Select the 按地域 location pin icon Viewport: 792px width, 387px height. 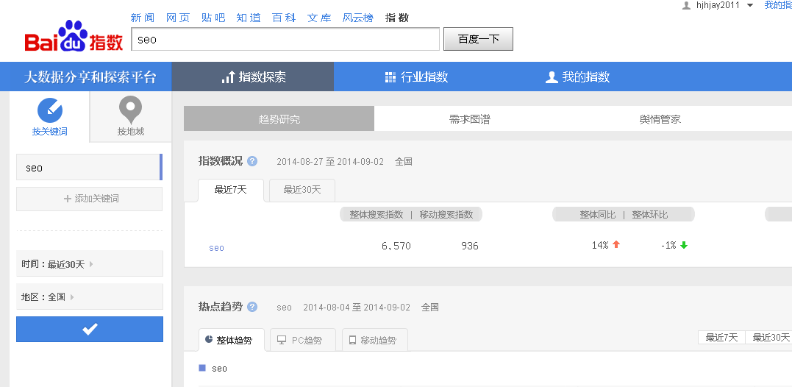(130, 110)
